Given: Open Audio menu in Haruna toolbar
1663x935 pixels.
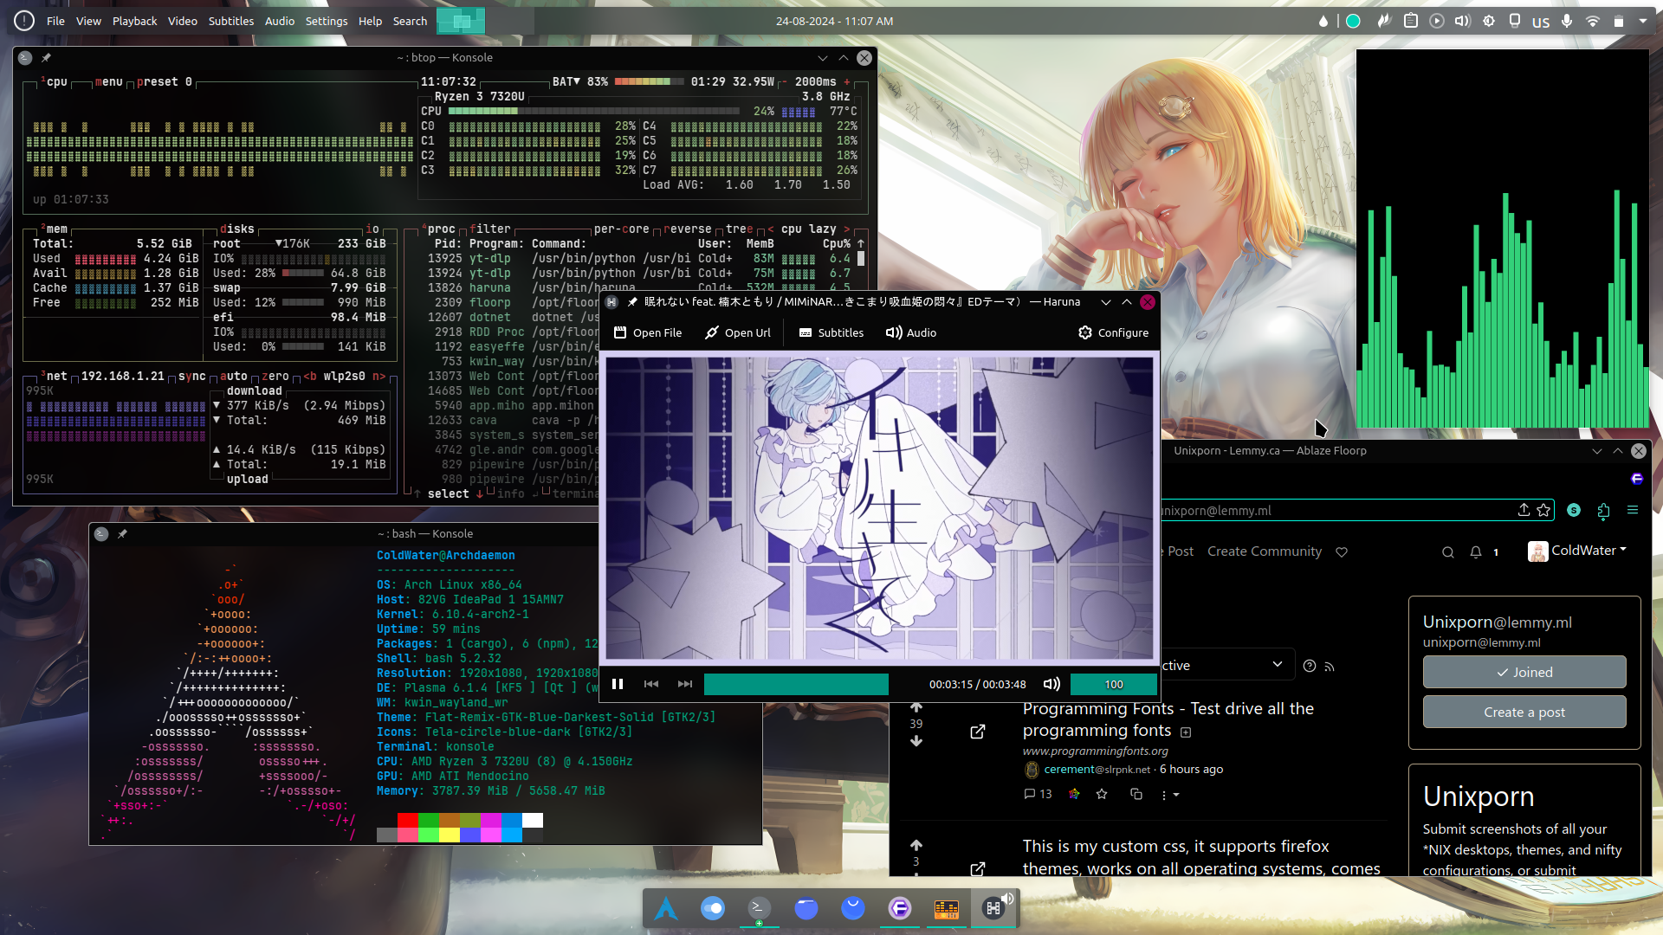Looking at the screenshot, I should [911, 332].
